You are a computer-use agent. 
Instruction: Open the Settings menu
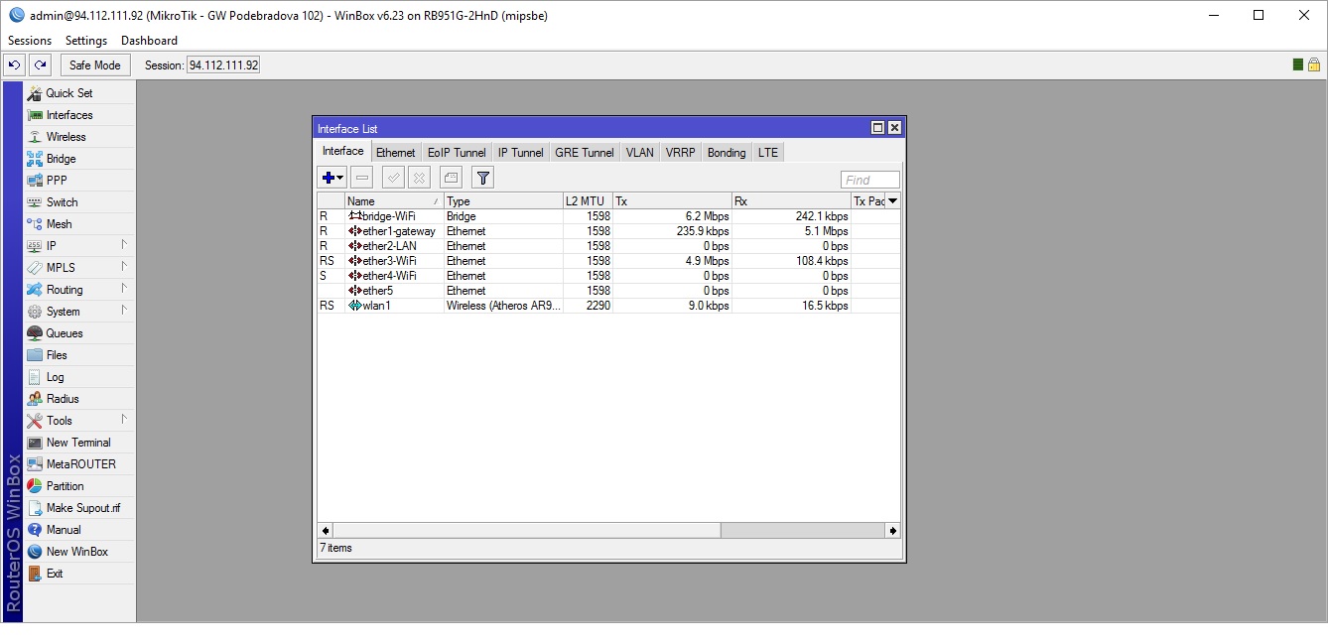tap(85, 41)
